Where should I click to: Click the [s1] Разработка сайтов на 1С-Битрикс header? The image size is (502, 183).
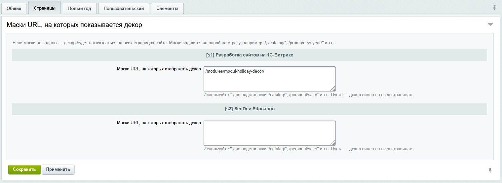(250, 55)
